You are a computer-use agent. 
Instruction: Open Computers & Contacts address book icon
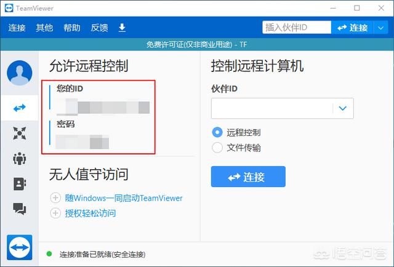coord(20,183)
